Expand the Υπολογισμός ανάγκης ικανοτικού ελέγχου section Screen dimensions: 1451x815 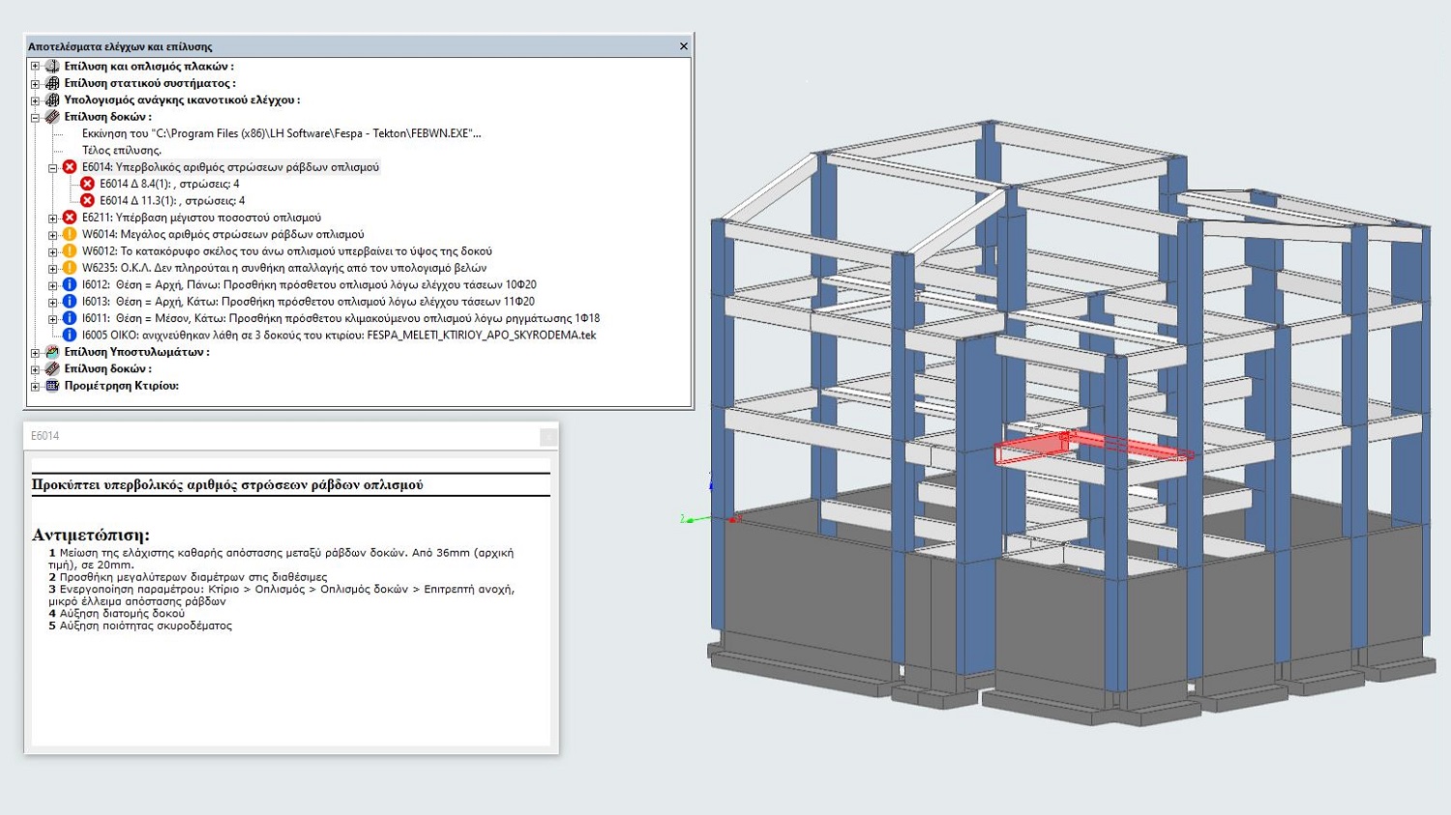point(35,101)
